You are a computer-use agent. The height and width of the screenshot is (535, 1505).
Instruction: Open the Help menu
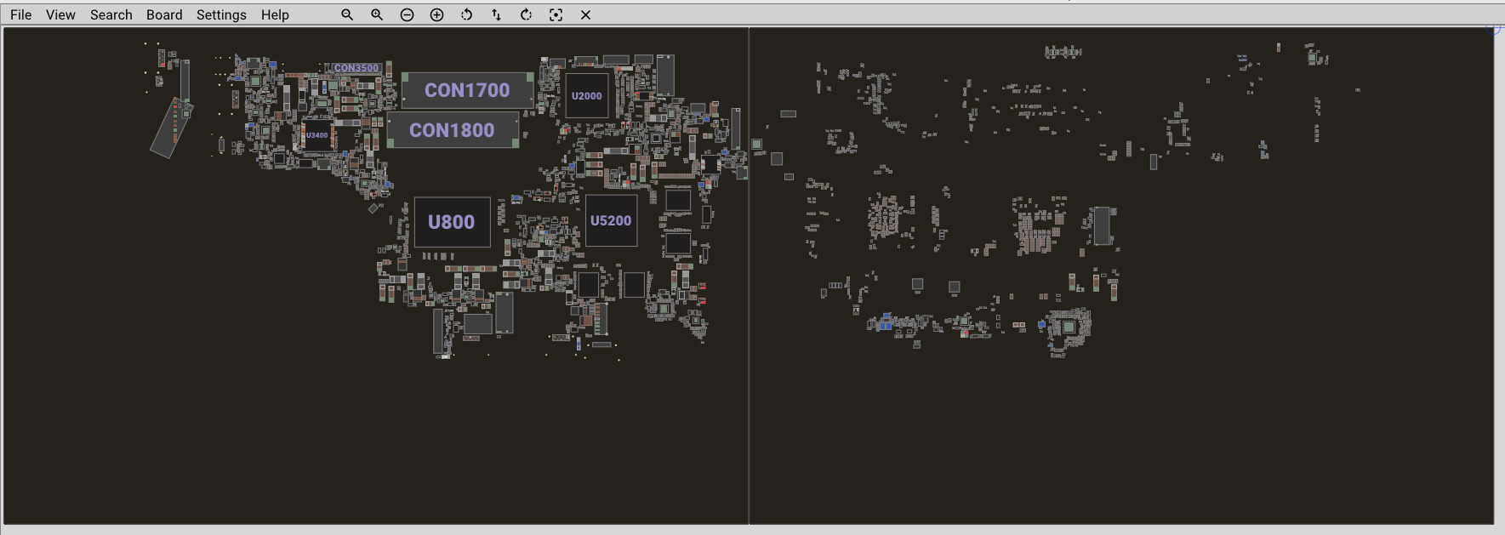point(275,14)
